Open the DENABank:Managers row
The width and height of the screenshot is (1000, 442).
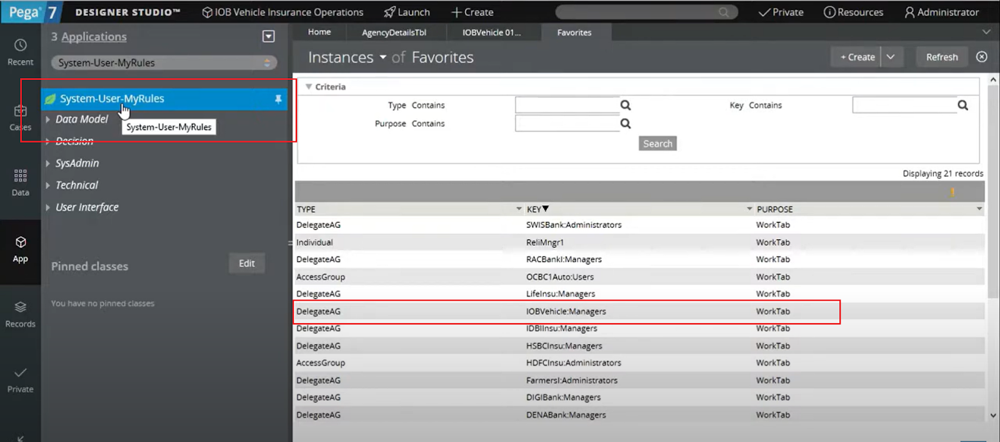(x=639, y=414)
